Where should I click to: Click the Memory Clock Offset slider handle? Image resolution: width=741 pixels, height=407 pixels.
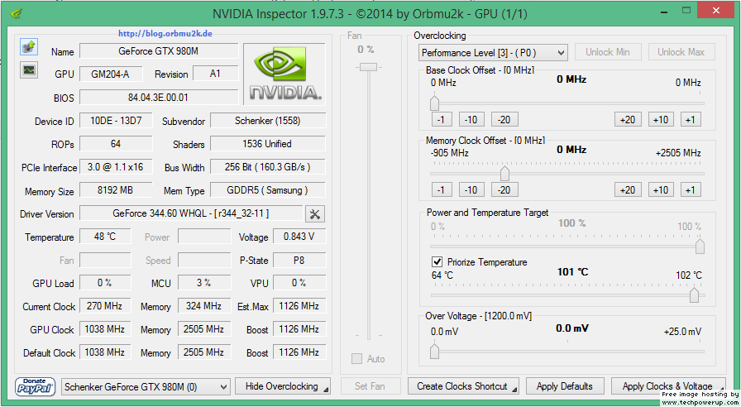(x=504, y=174)
